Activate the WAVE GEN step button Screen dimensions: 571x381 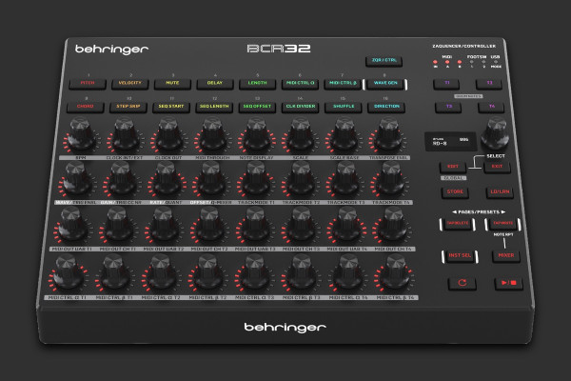(x=385, y=84)
